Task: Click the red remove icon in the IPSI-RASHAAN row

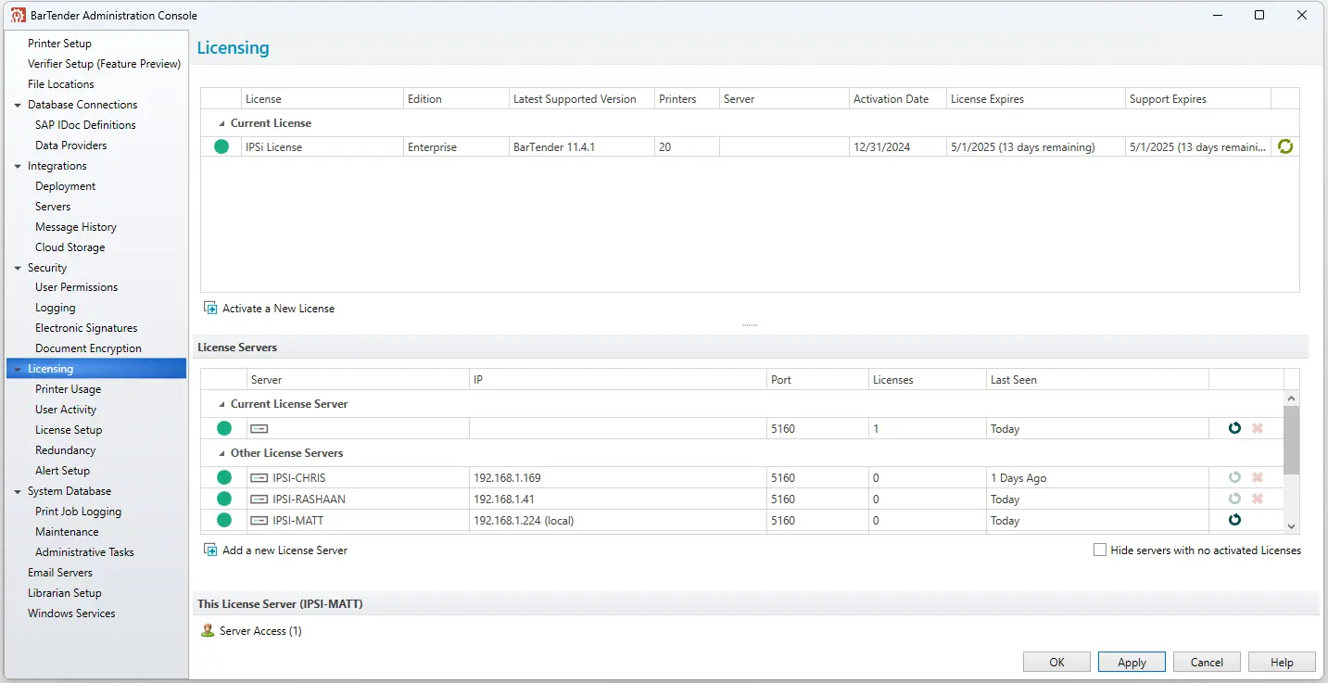Action: coord(1258,499)
